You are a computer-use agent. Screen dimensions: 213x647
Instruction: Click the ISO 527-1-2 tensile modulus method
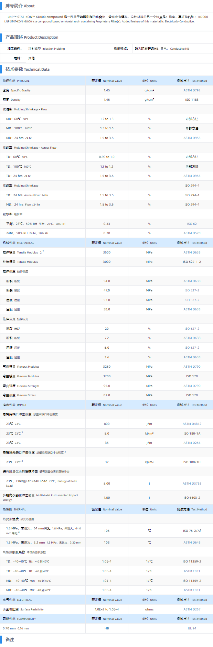click(192, 262)
